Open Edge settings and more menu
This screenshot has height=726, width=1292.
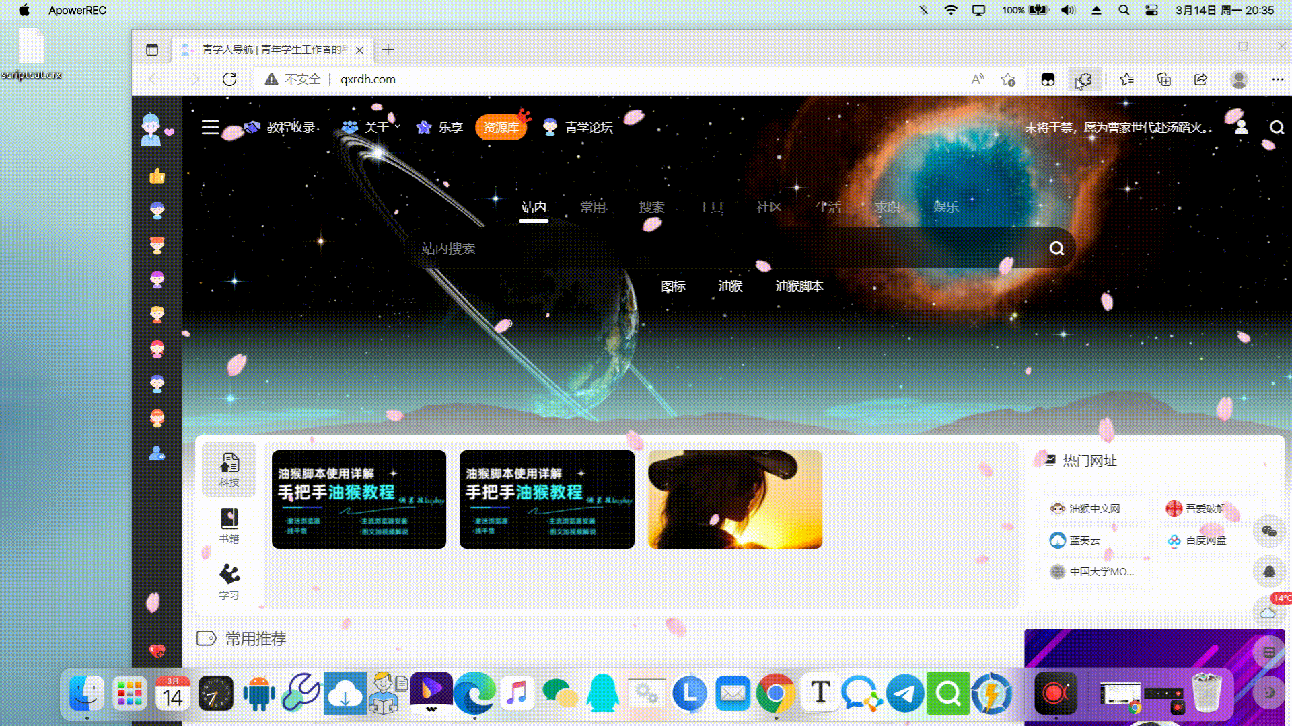(x=1277, y=79)
